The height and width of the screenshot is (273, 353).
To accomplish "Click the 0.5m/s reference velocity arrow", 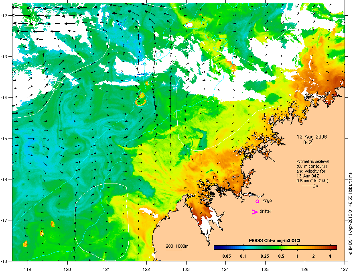I will [x=310, y=186].
